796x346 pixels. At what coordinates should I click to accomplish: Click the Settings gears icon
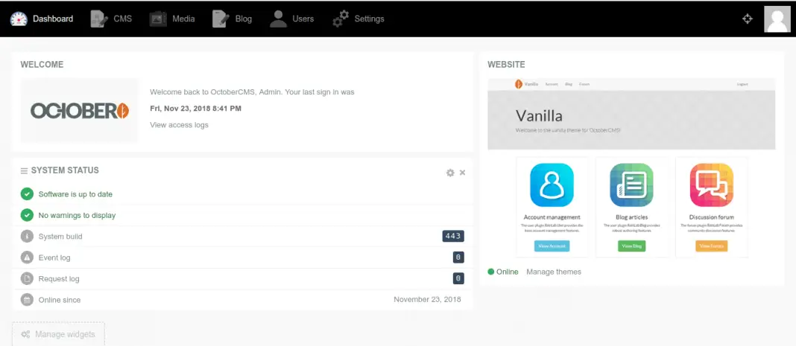(x=341, y=19)
